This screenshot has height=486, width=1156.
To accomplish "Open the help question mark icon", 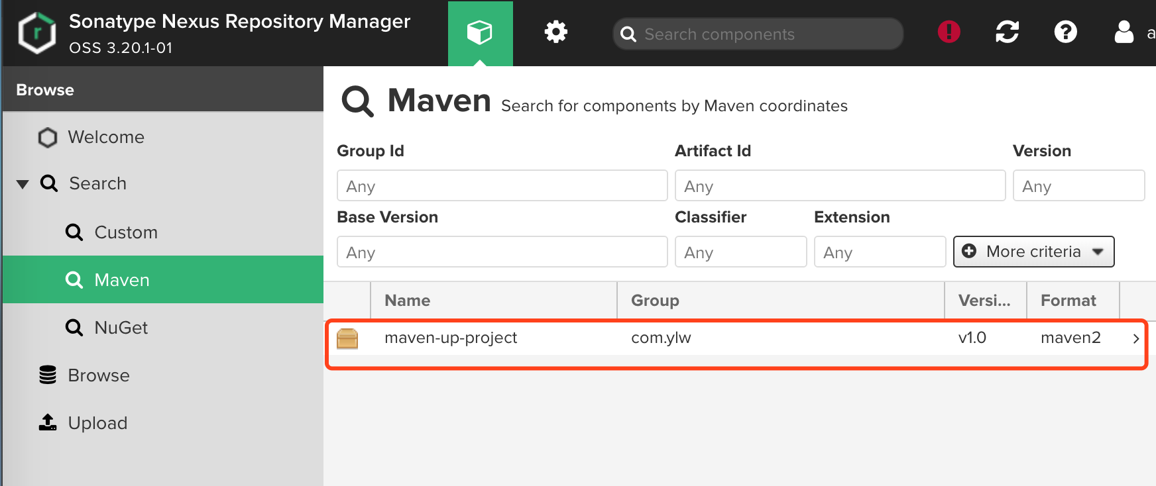I will coord(1065,32).
